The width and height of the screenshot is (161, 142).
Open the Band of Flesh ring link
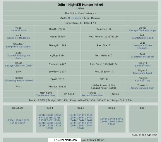click(143, 66)
